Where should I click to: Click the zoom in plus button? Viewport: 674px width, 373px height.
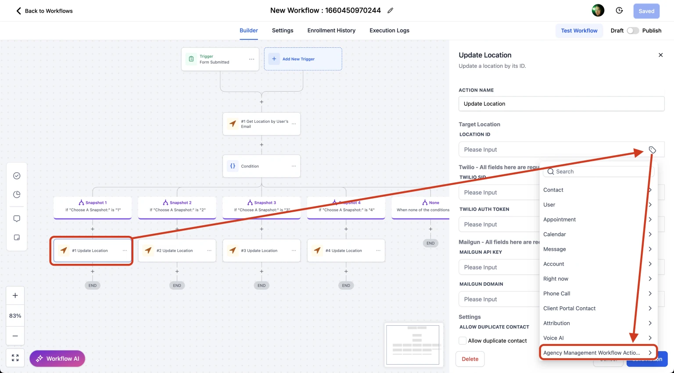15,295
